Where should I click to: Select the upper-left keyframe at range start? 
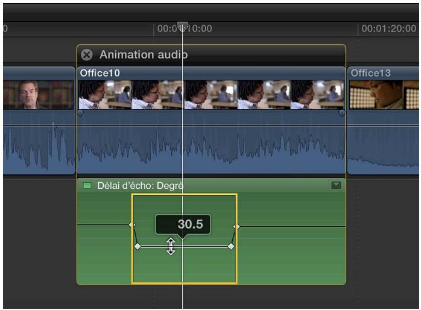point(132,224)
